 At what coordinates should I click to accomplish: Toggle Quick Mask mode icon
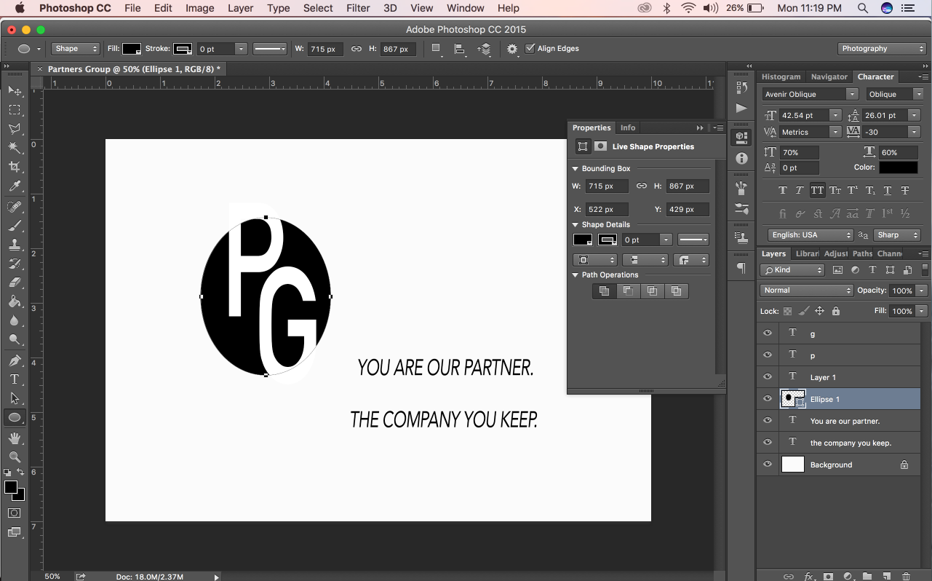(x=15, y=513)
